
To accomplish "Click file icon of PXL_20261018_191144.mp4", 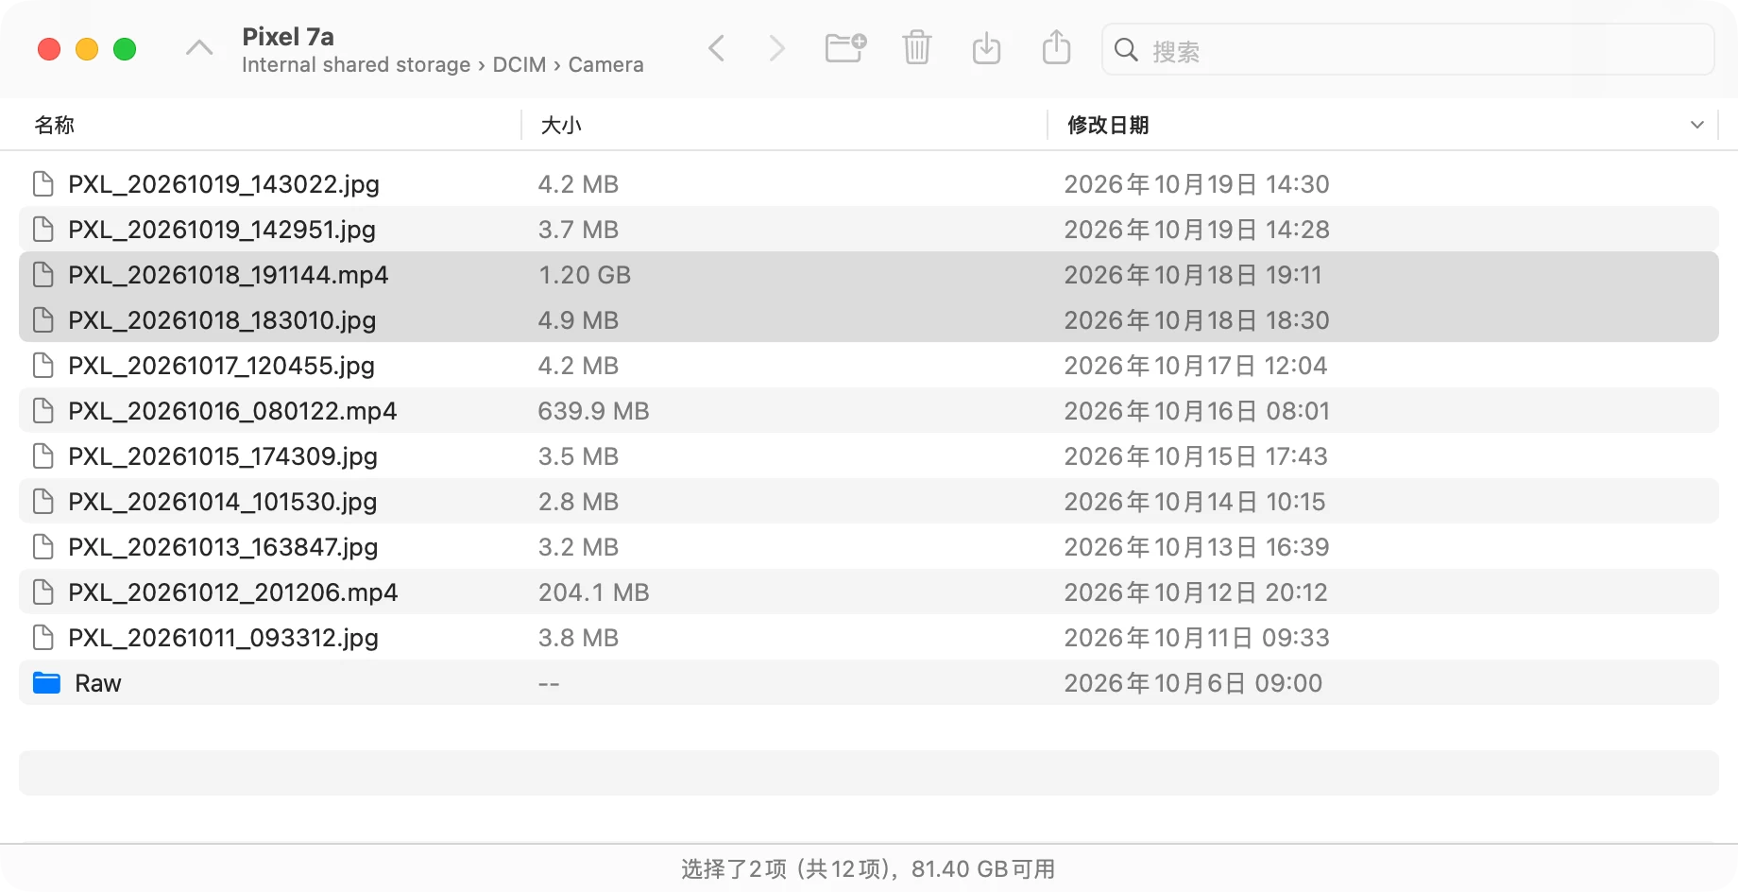I will coord(43,274).
